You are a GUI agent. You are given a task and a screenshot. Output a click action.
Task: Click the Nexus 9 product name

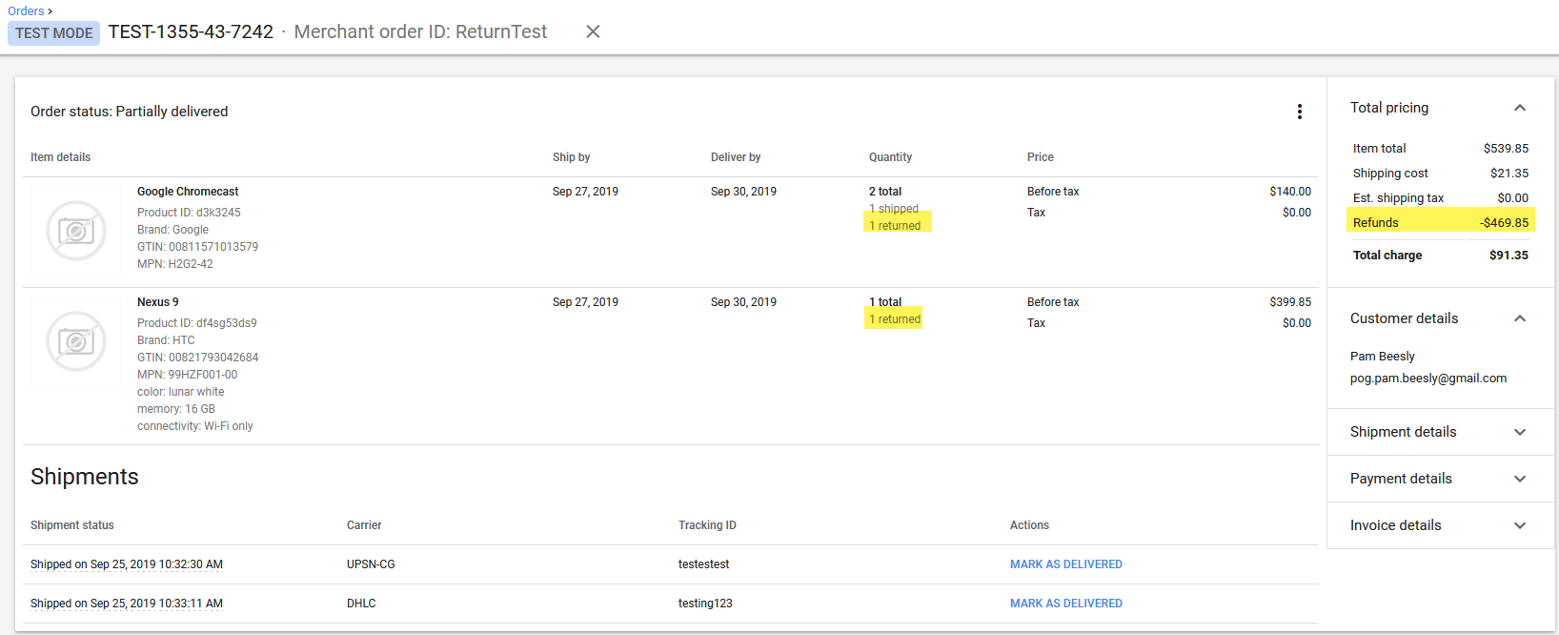[157, 302]
